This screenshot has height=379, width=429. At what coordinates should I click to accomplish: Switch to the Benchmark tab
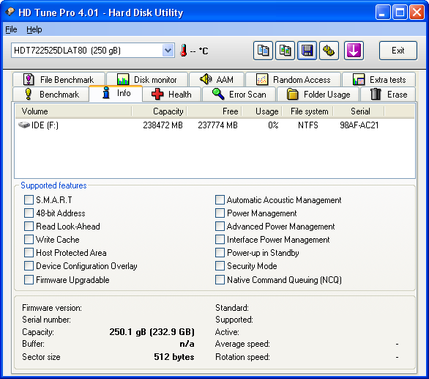51,95
